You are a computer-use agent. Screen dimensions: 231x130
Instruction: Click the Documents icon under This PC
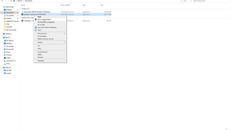pyautogui.click(x=5, y=46)
